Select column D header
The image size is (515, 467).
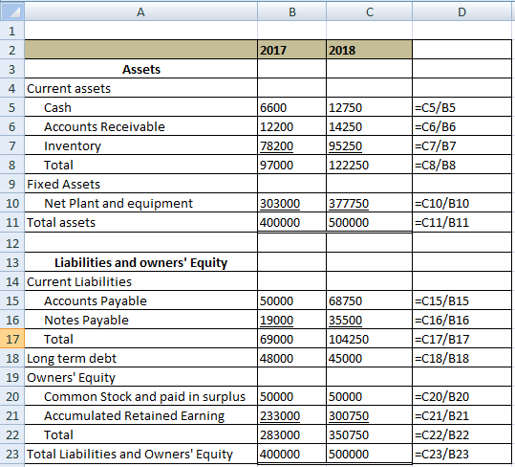coord(461,11)
